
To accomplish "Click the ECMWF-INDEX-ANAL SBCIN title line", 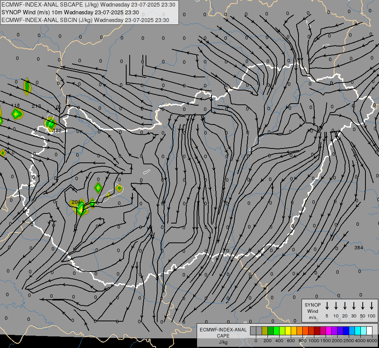I will click(x=85, y=20).
